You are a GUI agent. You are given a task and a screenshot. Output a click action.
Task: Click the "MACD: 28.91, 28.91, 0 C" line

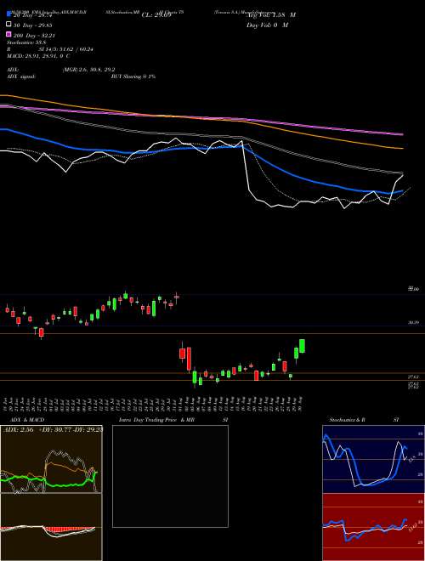pyautogui.click(x=38, y=56)
